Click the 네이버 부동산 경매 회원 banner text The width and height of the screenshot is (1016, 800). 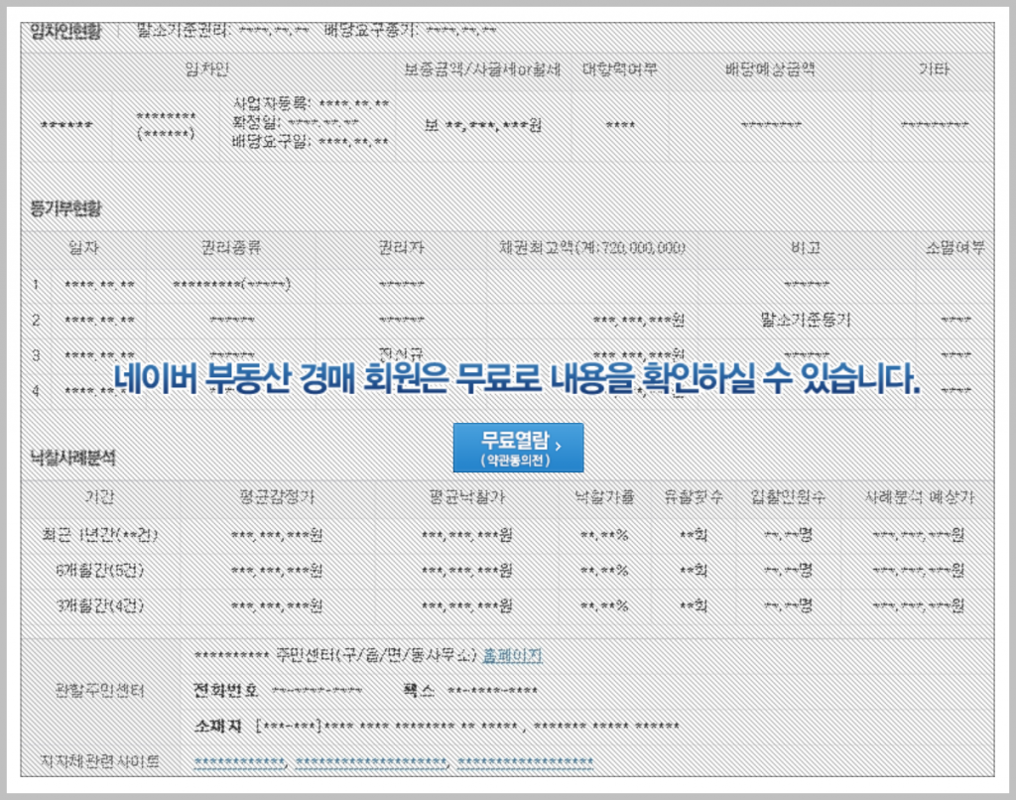pyautogui.click(x=517, y=378)
